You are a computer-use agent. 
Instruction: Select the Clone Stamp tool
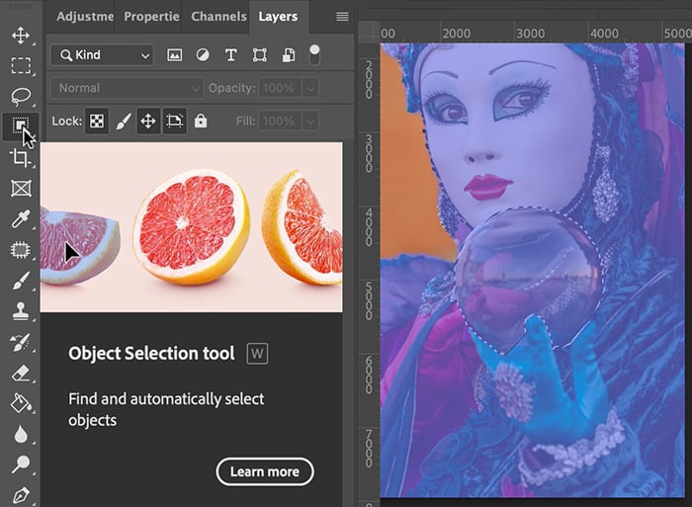click(x=21, y=311)
